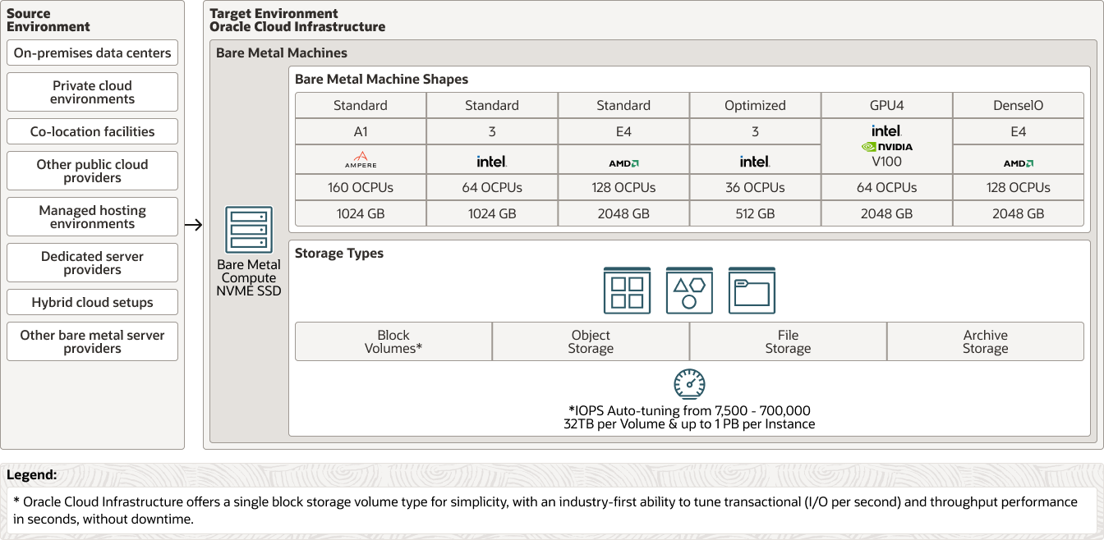Select the Block Volumes grid icon
1104x540 pixels.
tap(627, 291)
